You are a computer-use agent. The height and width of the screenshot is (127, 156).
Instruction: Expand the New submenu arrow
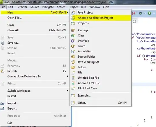coord(68,12)
